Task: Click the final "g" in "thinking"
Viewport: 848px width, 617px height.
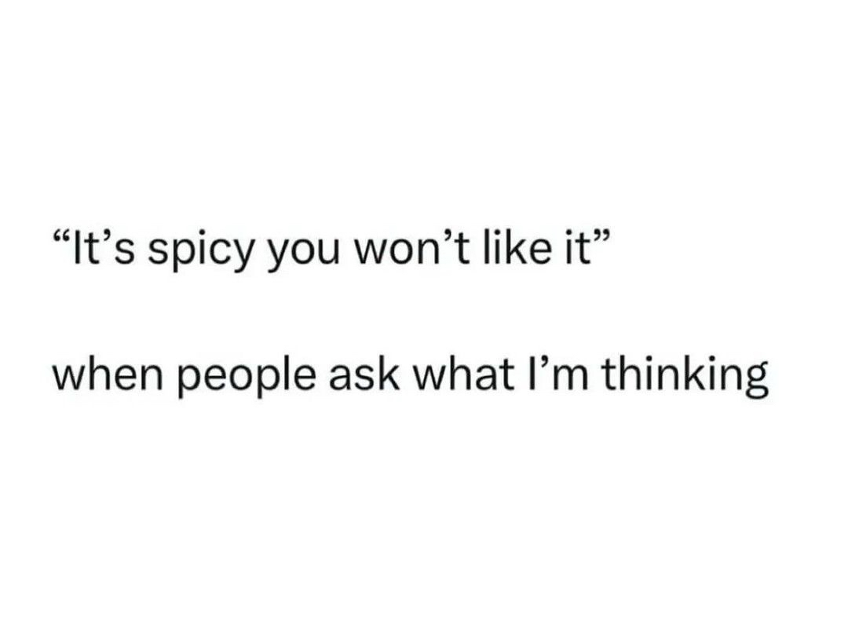Action: (x=755, y=383)
